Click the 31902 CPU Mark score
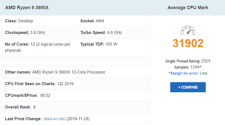 (x=188, y=43)
